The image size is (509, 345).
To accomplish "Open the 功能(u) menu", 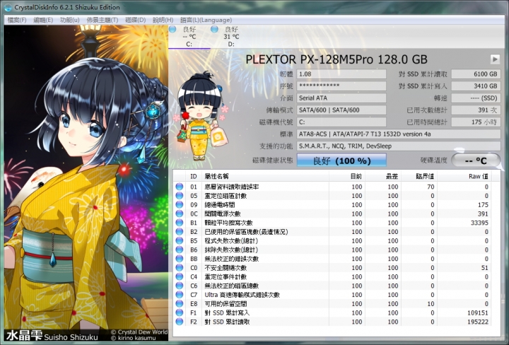I will tap(70, 20).
